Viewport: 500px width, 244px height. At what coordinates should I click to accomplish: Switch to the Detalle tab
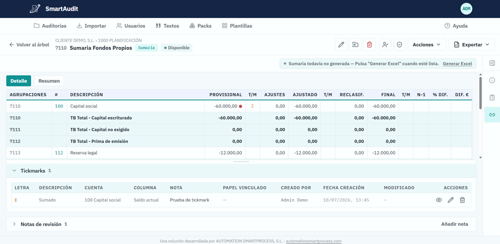click(x=18, y=81)
